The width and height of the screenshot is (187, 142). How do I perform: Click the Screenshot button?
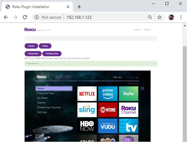click(33, 54)
